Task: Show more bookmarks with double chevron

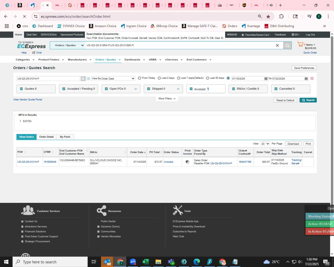Action: point(325,26)
